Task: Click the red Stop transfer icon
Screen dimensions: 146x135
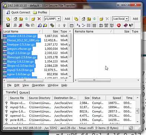Action: pyautogui.click(x=119, y=25)
